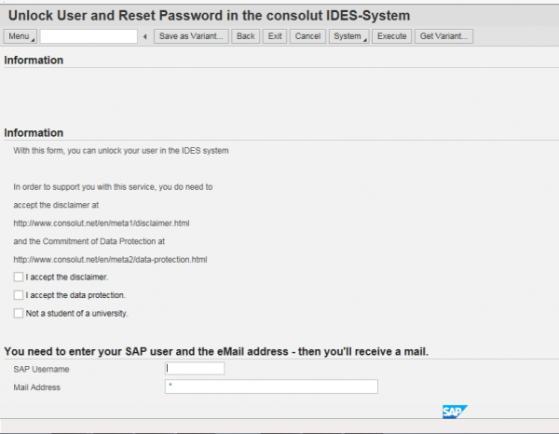
Task: Check I accept the data protection
Action: click(19, 295)
